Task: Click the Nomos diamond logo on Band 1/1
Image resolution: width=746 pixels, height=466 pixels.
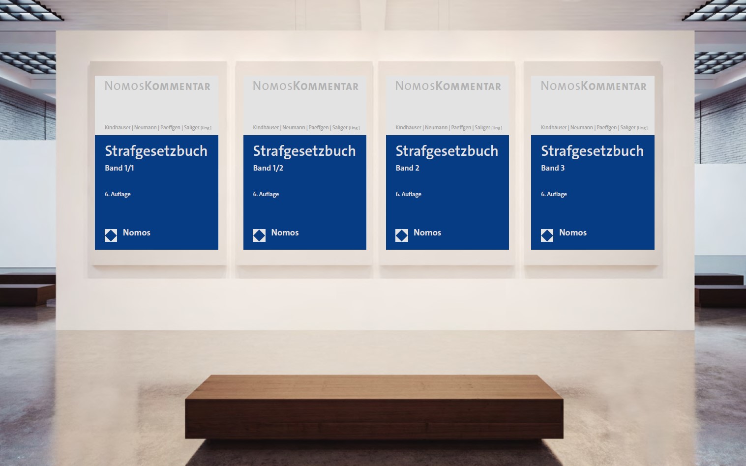Action: pos(111,235)
